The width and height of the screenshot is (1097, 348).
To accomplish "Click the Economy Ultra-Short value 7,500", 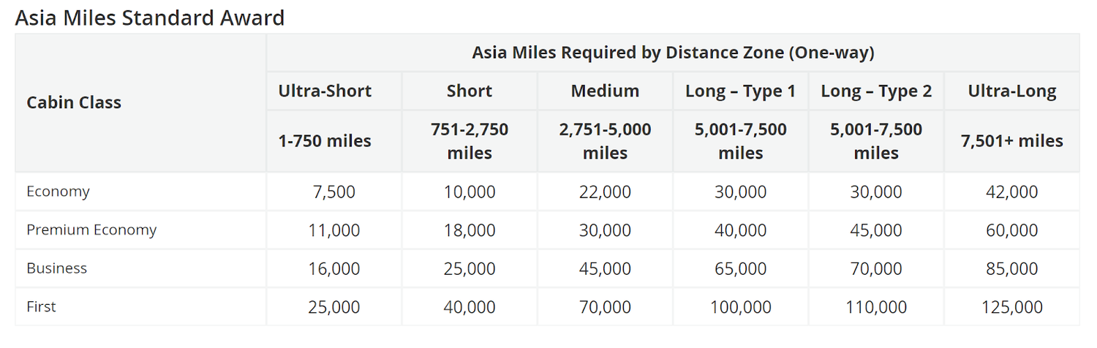I will coord(333,192).
